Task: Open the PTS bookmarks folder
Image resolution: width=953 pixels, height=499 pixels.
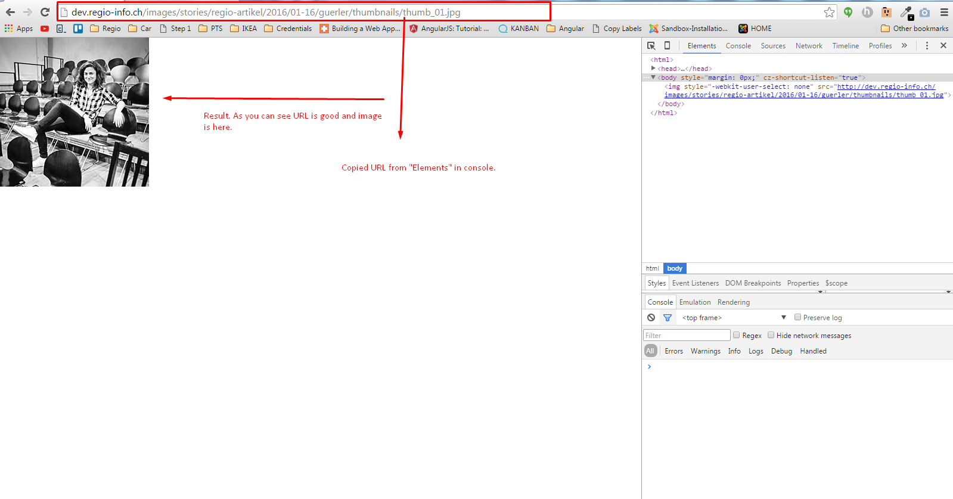Action: coord(210,29)
